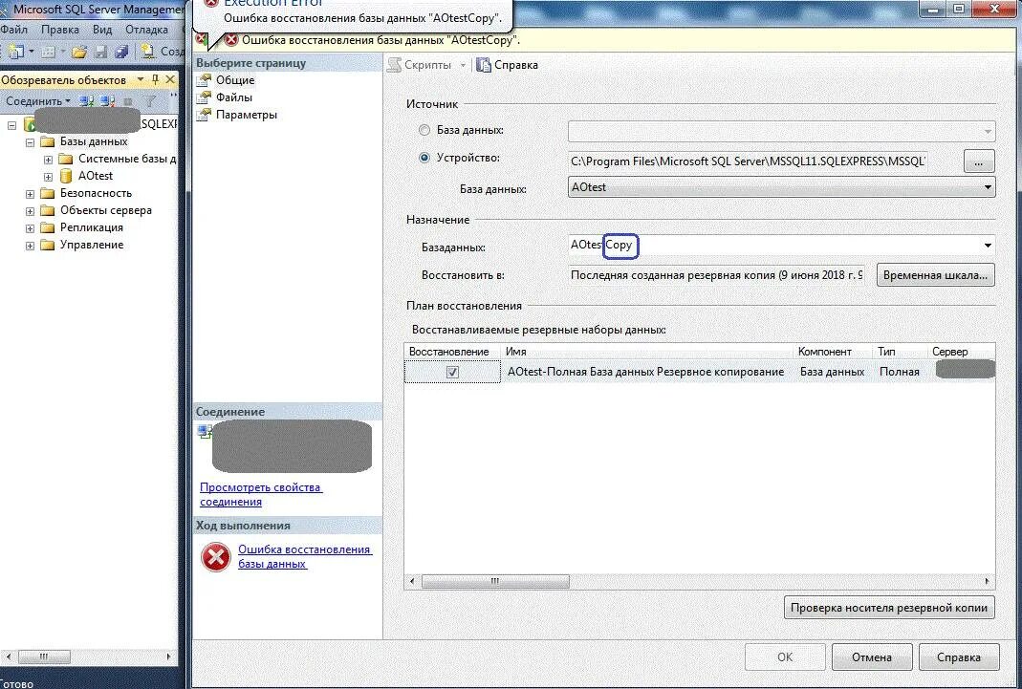Click the Общие page icon

point(205,80)
